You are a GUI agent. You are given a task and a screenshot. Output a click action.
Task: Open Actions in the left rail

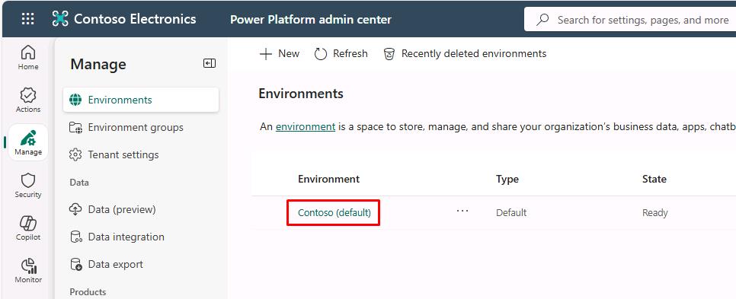28,100
